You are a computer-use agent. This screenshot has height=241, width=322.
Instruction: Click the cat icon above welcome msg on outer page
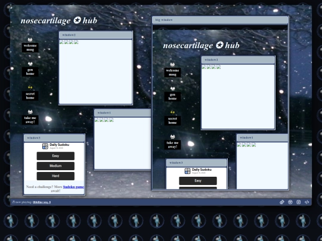coord(30,39)
